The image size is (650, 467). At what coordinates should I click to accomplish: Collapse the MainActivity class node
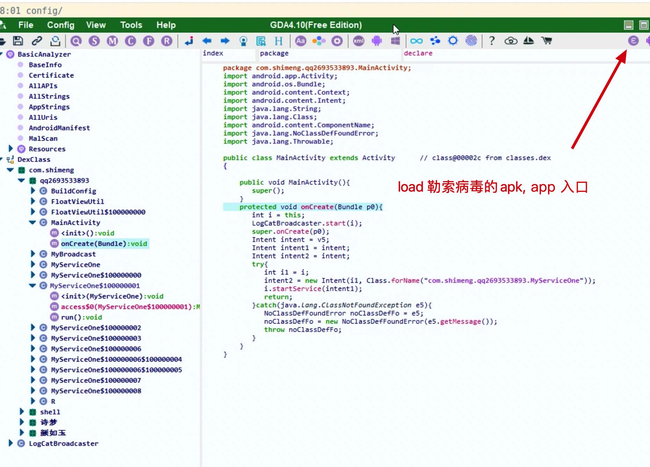32,222
